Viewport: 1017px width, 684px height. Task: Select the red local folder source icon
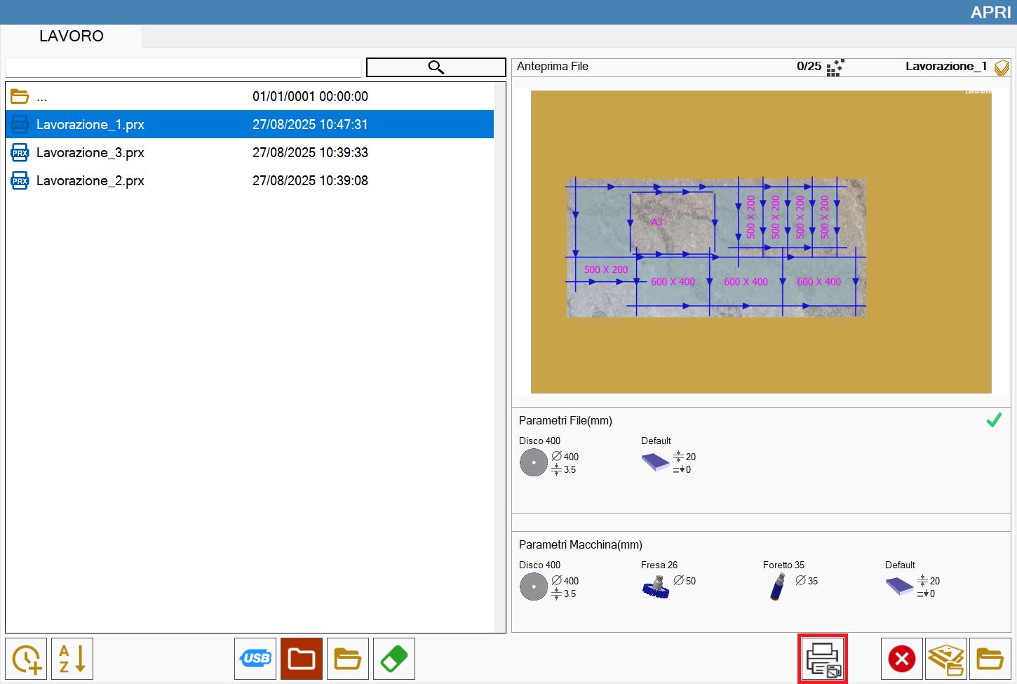click(302, 659)
